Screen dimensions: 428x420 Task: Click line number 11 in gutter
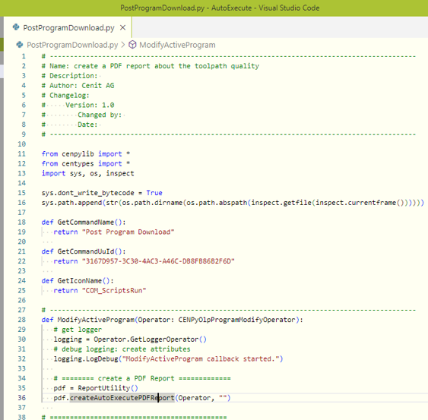point(22,154)
